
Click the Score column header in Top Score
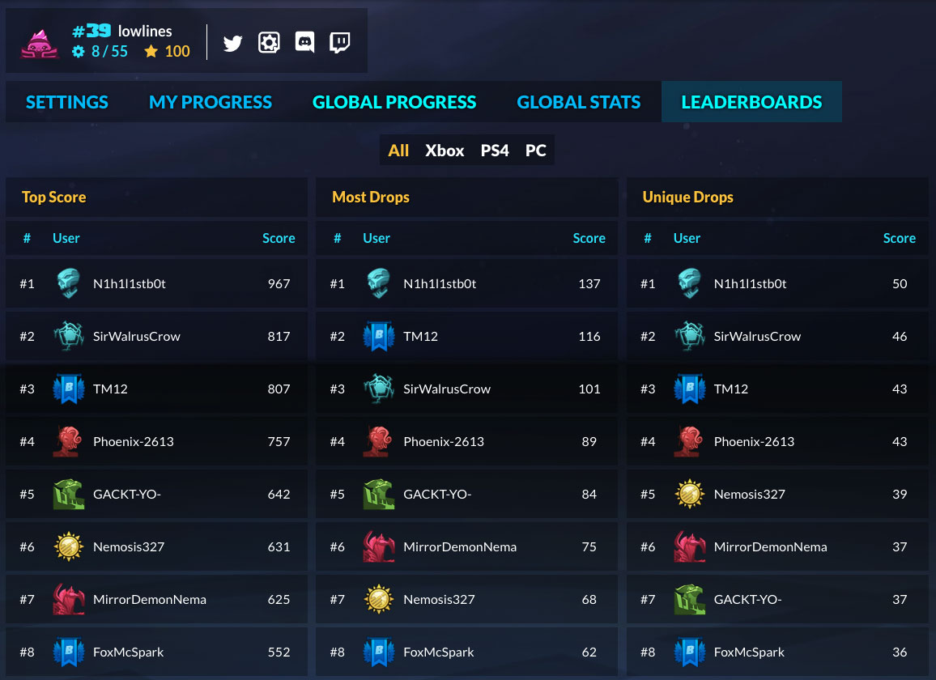click(279, 239)
